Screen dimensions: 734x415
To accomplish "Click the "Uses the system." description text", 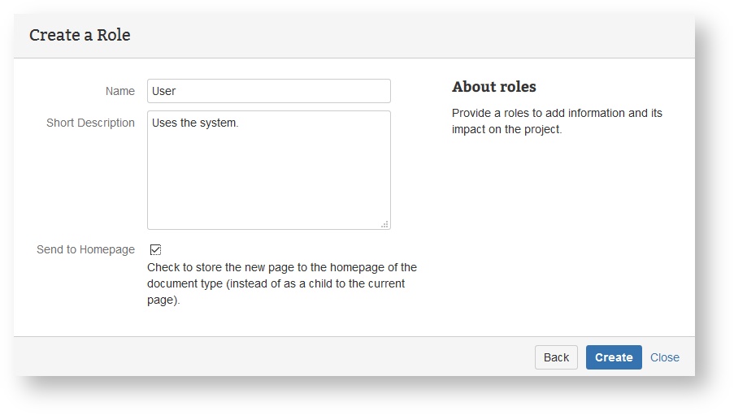I will pos(195,123).
